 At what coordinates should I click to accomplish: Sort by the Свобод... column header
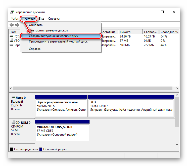coord(151,32)
